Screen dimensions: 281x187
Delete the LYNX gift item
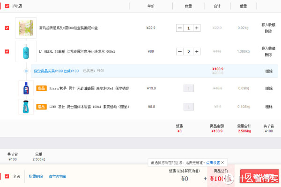click(x=269, y=107)
